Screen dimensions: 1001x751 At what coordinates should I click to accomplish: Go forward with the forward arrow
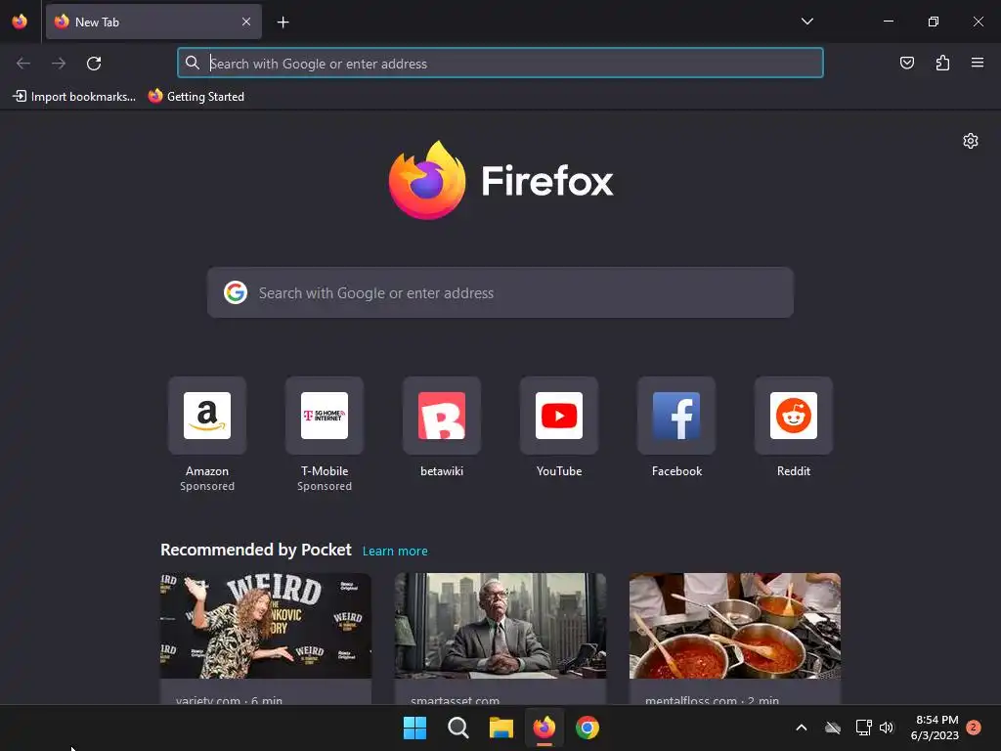coord(59,64)
